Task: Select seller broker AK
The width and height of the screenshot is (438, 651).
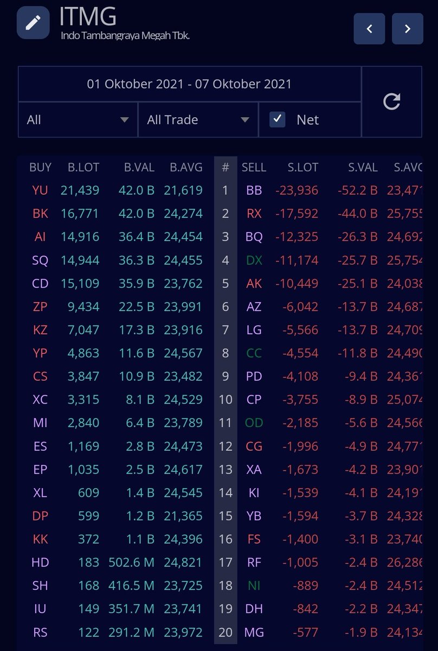Action: [254, 284]
